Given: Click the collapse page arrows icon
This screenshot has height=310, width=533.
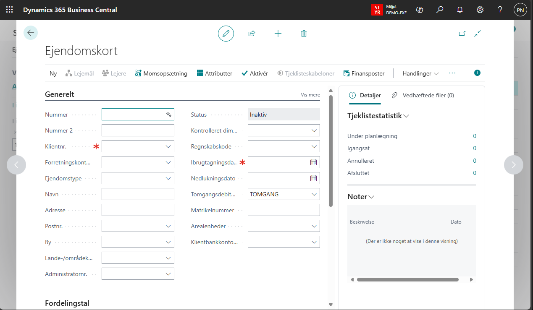Looking at the screenshot, I should pos(478,34).
